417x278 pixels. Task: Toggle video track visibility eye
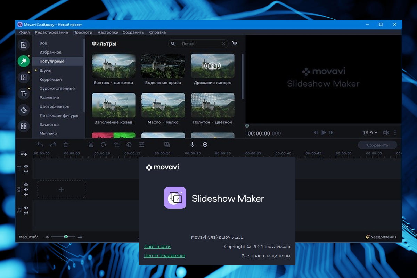tap(26, 185)
